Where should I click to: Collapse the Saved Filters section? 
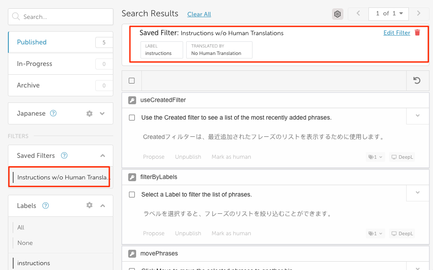[x=102, y=156]
